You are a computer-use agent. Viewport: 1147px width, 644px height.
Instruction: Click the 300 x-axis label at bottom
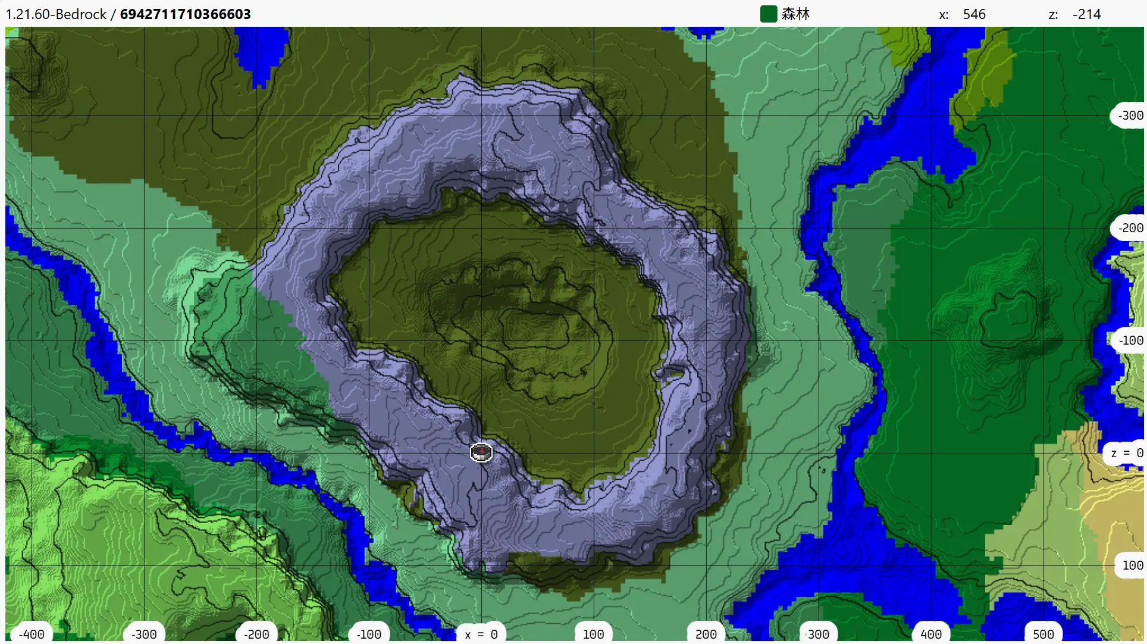(x=819, y=634)
